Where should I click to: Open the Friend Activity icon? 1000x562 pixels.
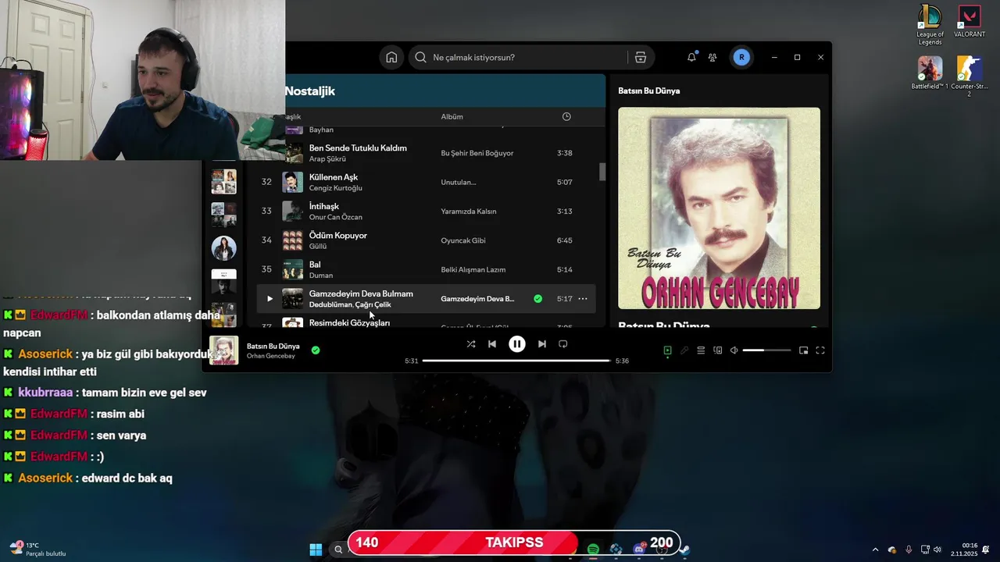712,57
